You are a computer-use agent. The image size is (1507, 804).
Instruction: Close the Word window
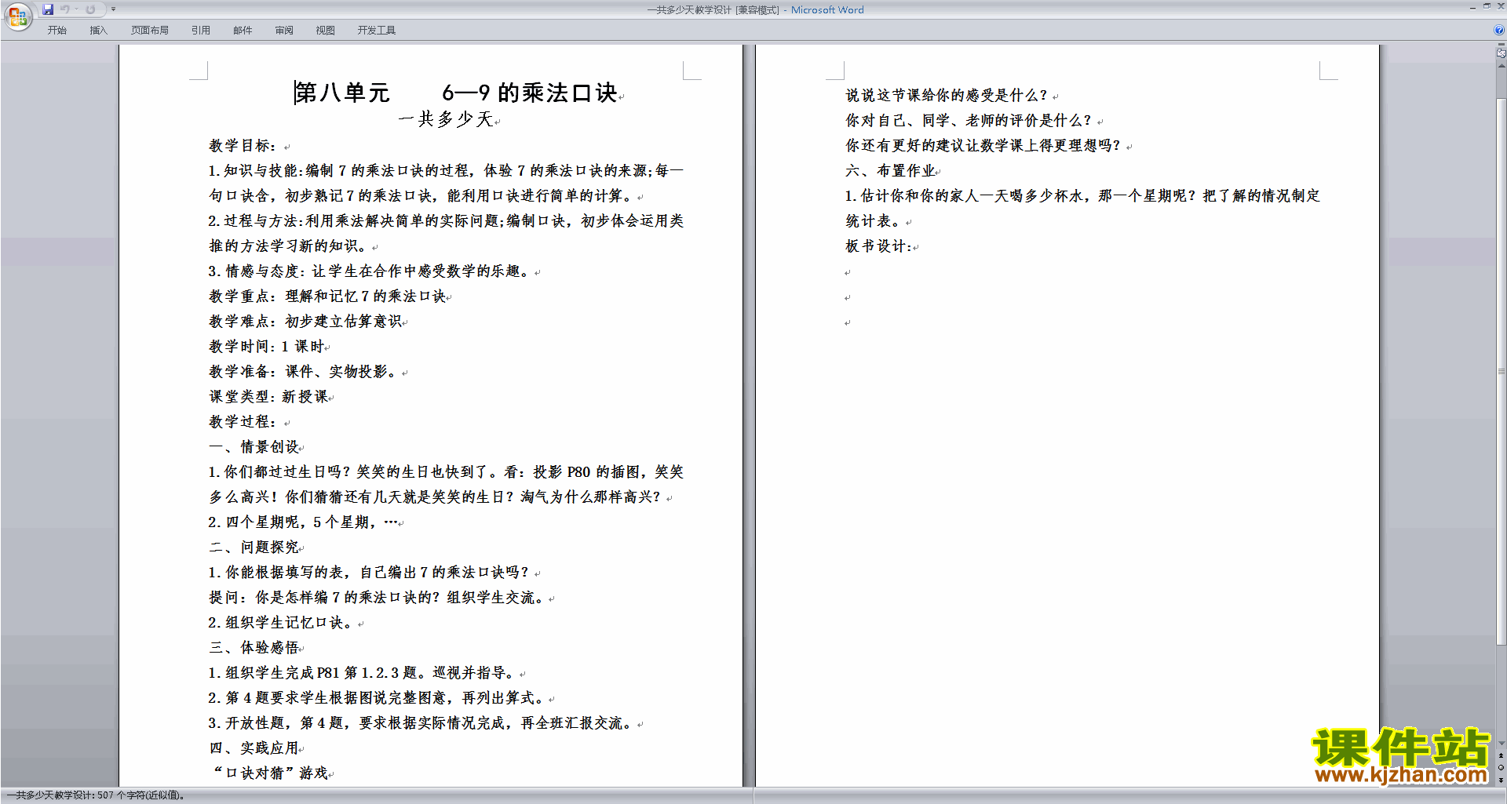pyautogui.click(x=1501, y=6)
